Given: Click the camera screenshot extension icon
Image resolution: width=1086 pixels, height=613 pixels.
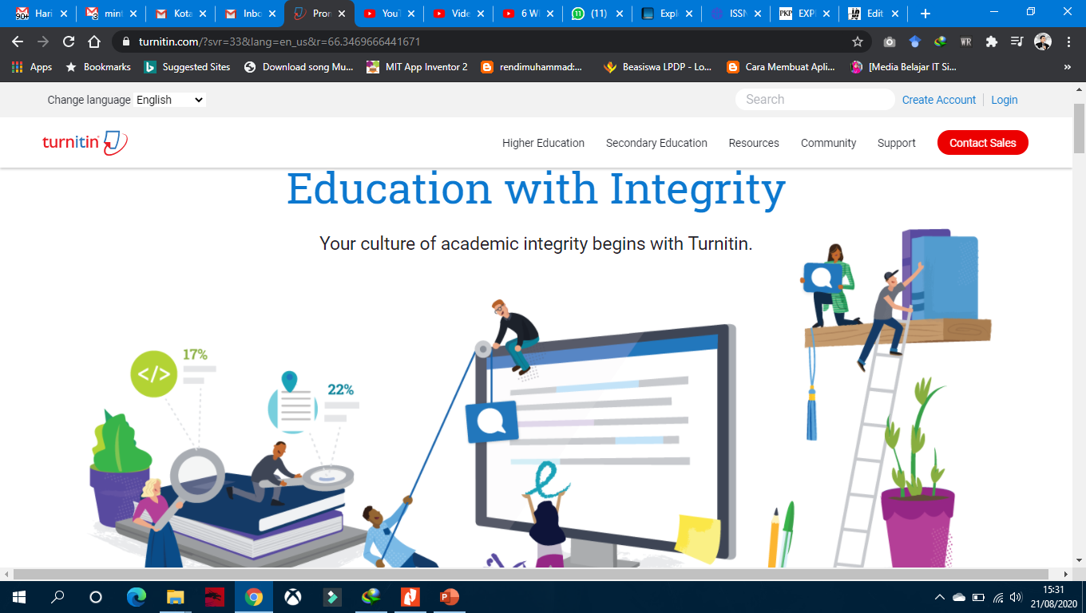Looking at the screenshot, I should [x=890, y=42].
